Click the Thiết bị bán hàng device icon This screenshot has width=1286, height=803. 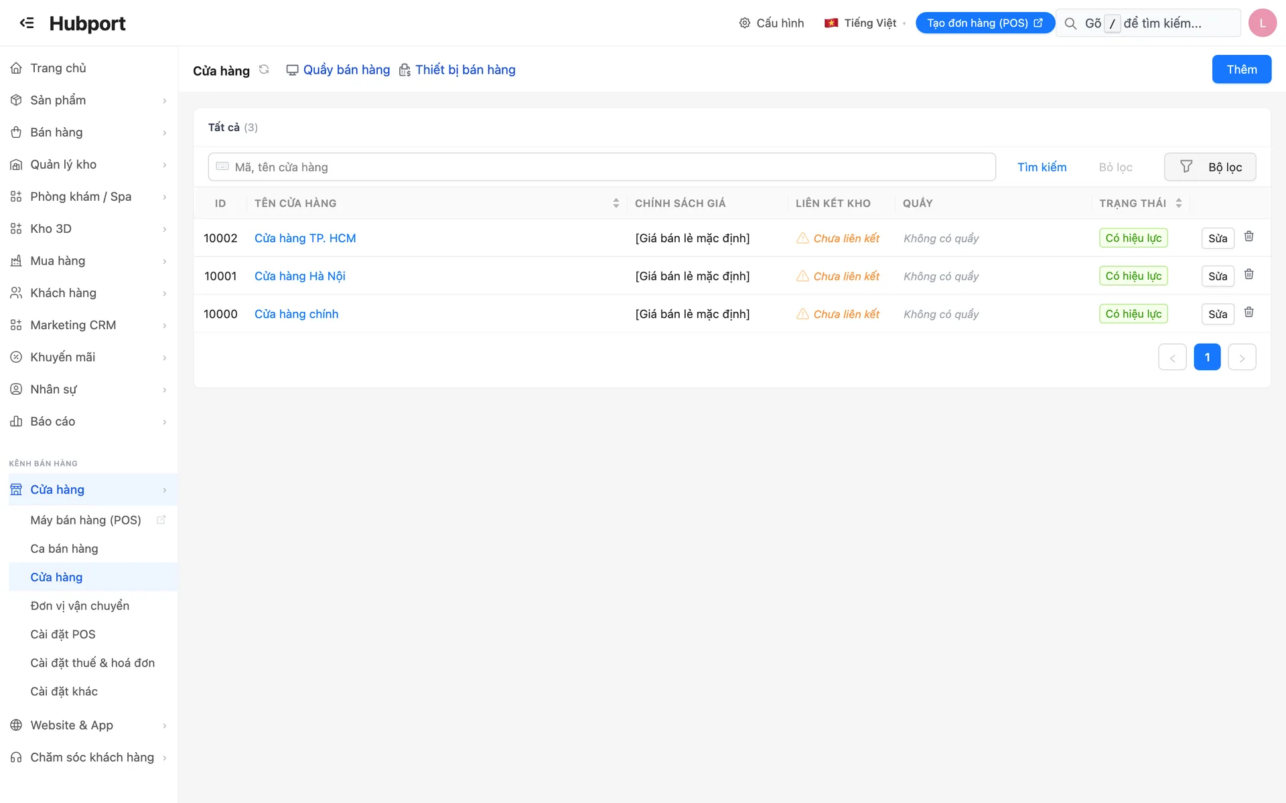coord(405,70)
